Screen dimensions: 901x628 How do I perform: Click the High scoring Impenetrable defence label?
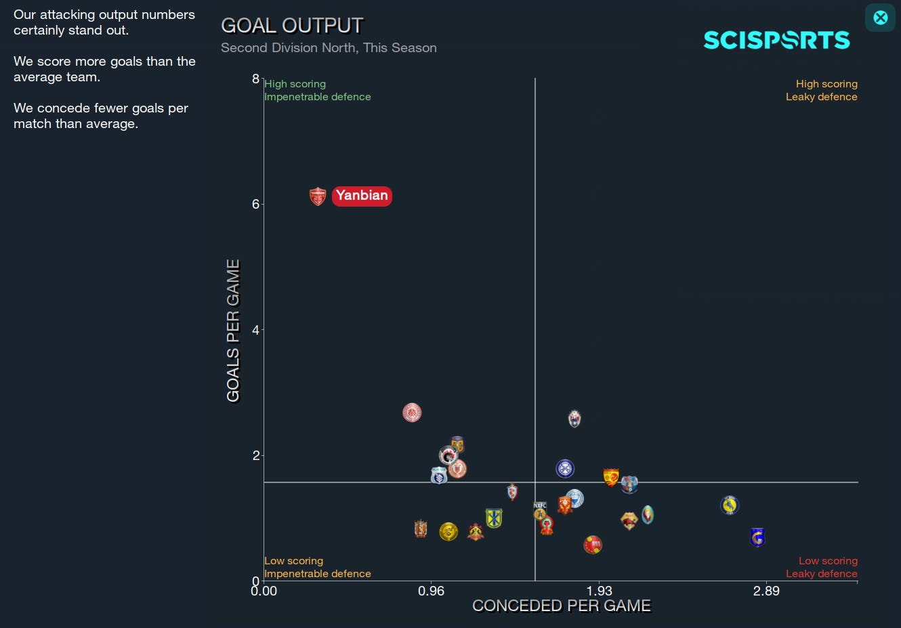317,90
